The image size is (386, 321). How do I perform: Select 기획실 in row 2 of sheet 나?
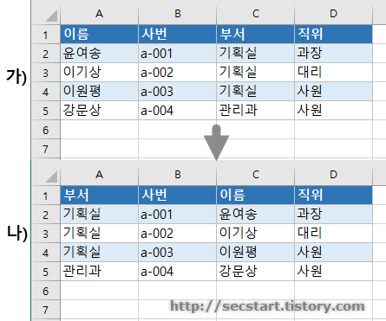[99, 214]
